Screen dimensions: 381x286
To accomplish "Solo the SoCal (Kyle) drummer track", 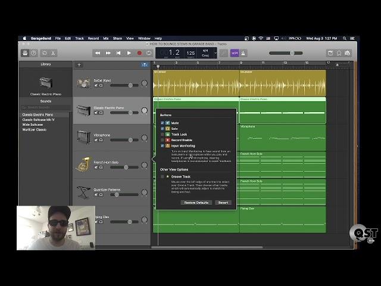I will coord(101,85).
